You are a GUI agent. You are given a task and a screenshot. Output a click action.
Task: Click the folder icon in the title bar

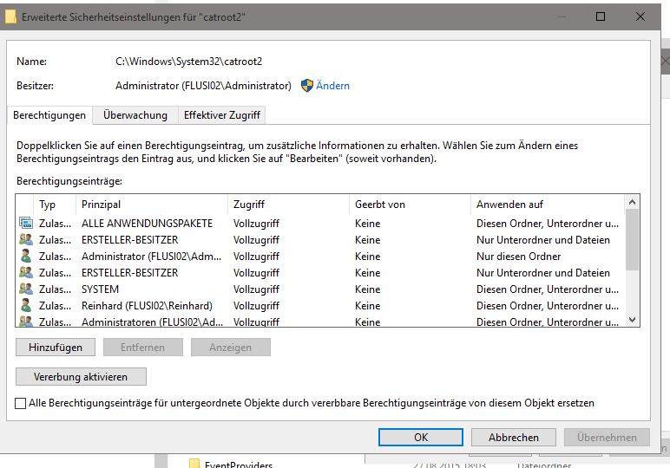[10, 16]
